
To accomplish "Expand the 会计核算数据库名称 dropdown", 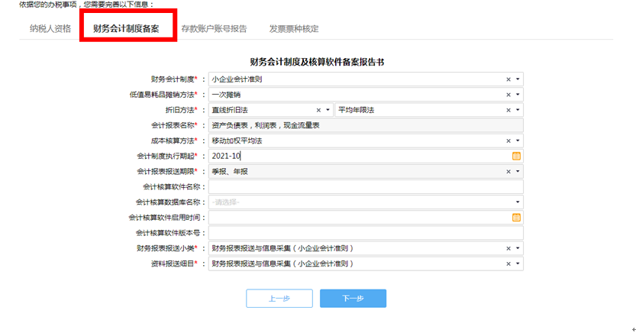I will click(x=366, y=202).
